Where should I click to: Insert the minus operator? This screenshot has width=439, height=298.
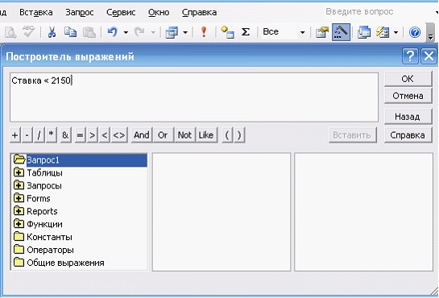coord(27,135)
